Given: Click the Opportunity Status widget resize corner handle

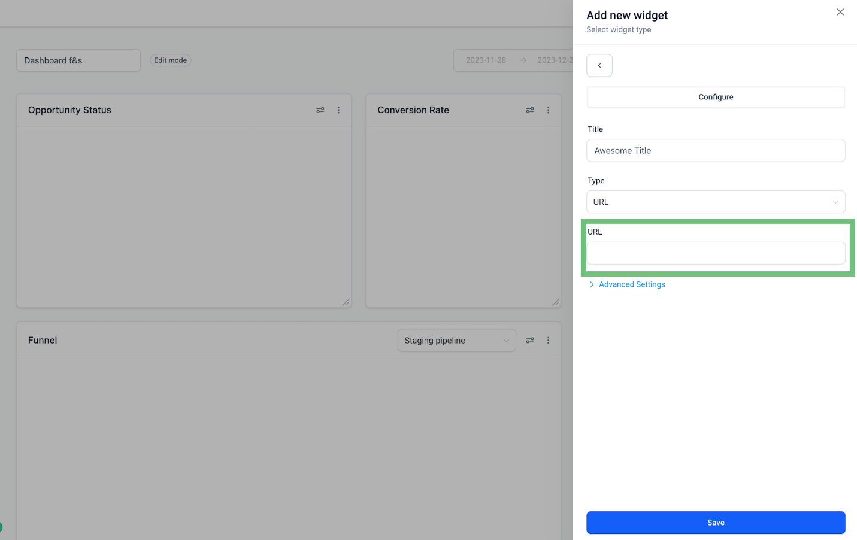Looking at the screenshot, I should (x=346, y=302).
